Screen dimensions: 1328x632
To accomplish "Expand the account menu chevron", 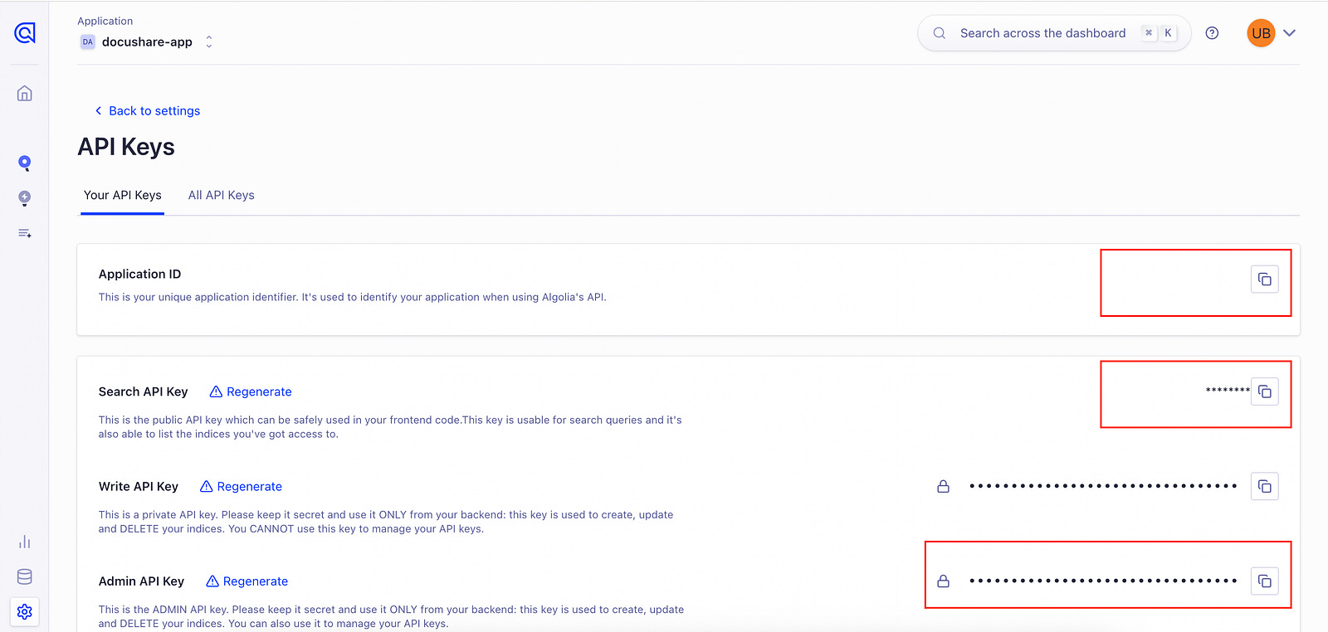I will 1289,33.
